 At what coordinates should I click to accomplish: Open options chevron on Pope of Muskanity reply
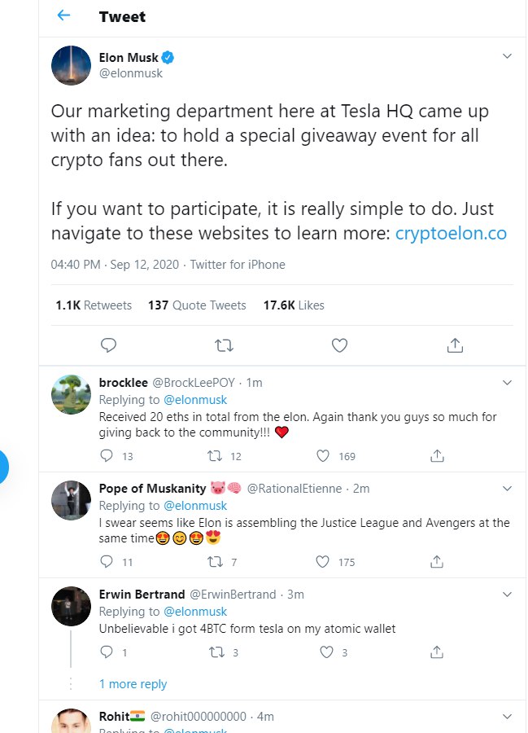pyautogui.click(x=507, y=489)
